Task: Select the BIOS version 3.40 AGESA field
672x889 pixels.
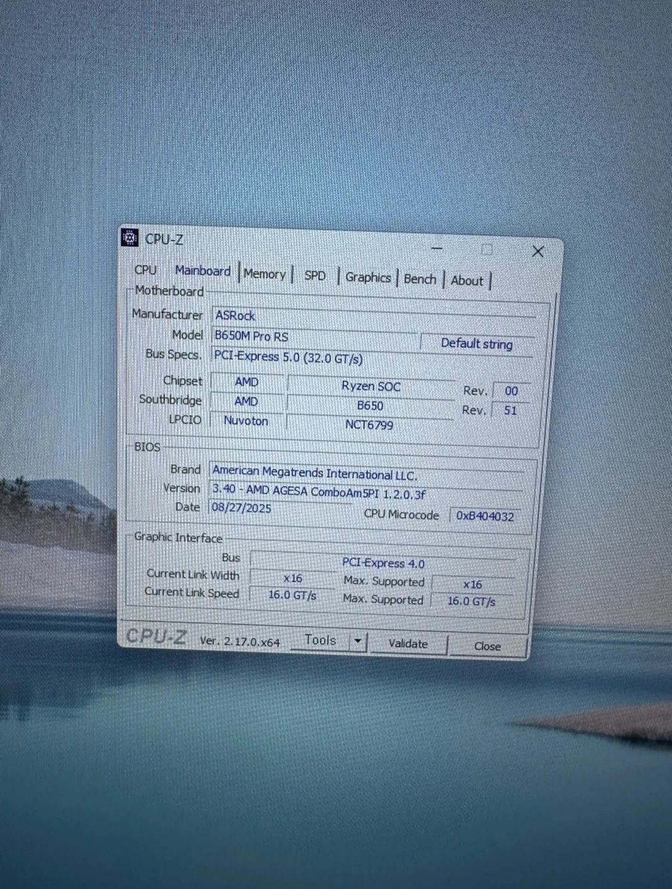Action: (x=367, y=493)
